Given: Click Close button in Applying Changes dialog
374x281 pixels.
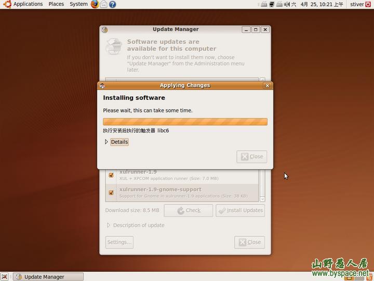Looking at the screenshot, I should [251, 157].
